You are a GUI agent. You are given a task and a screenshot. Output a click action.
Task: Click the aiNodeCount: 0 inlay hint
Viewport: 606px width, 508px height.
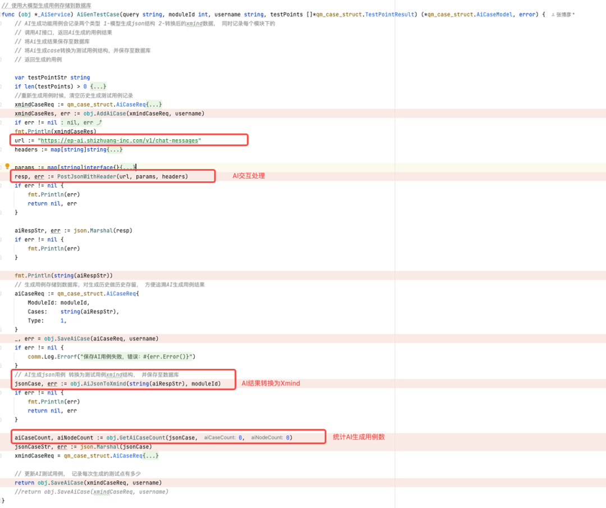click(270, 438)
